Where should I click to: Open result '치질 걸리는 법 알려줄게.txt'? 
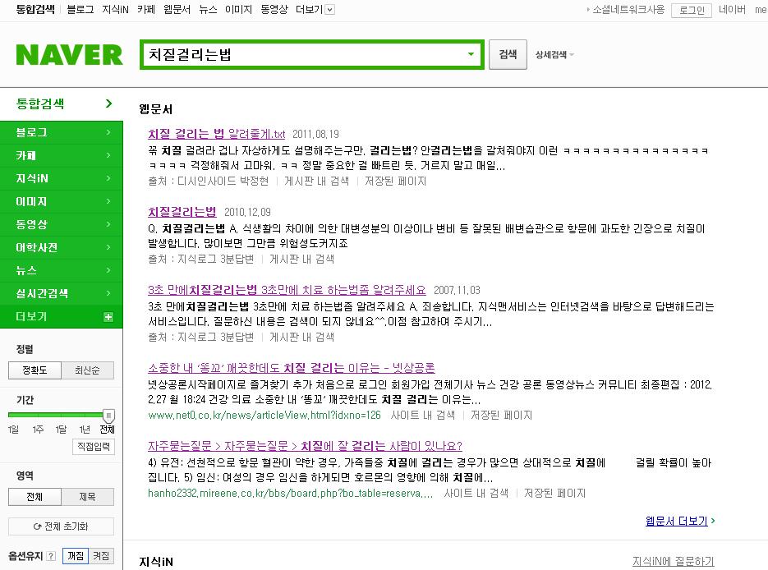(x=217, y=134)
